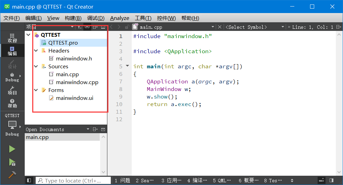This screenshot has height=185, width=343.
Task: Select mainwindow.ui in the Forms folder
Action: [74, 98]
